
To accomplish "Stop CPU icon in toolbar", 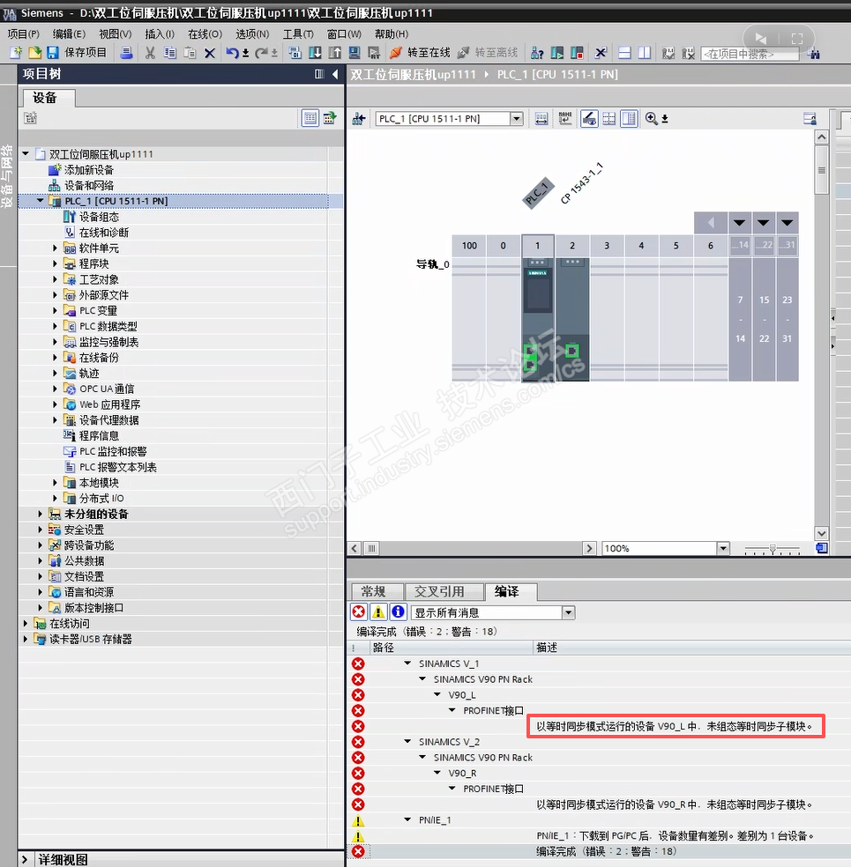I will (577, 53).
